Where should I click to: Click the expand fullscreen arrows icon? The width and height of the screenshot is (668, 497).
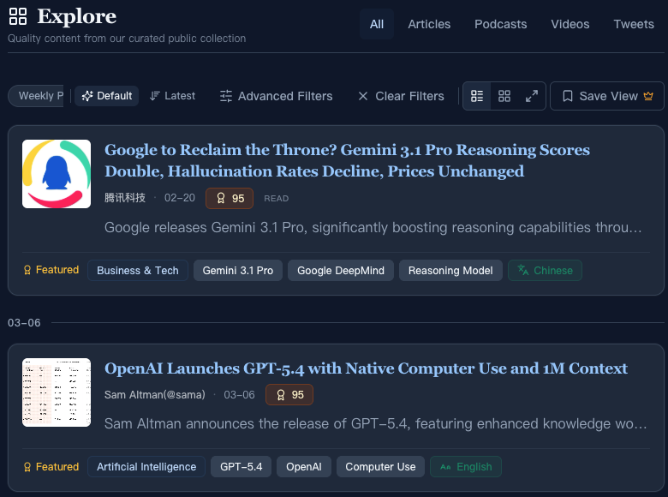[532, 96]
